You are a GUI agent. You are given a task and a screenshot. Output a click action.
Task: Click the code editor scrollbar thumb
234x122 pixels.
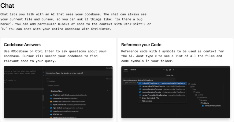[x=43, y=97]
